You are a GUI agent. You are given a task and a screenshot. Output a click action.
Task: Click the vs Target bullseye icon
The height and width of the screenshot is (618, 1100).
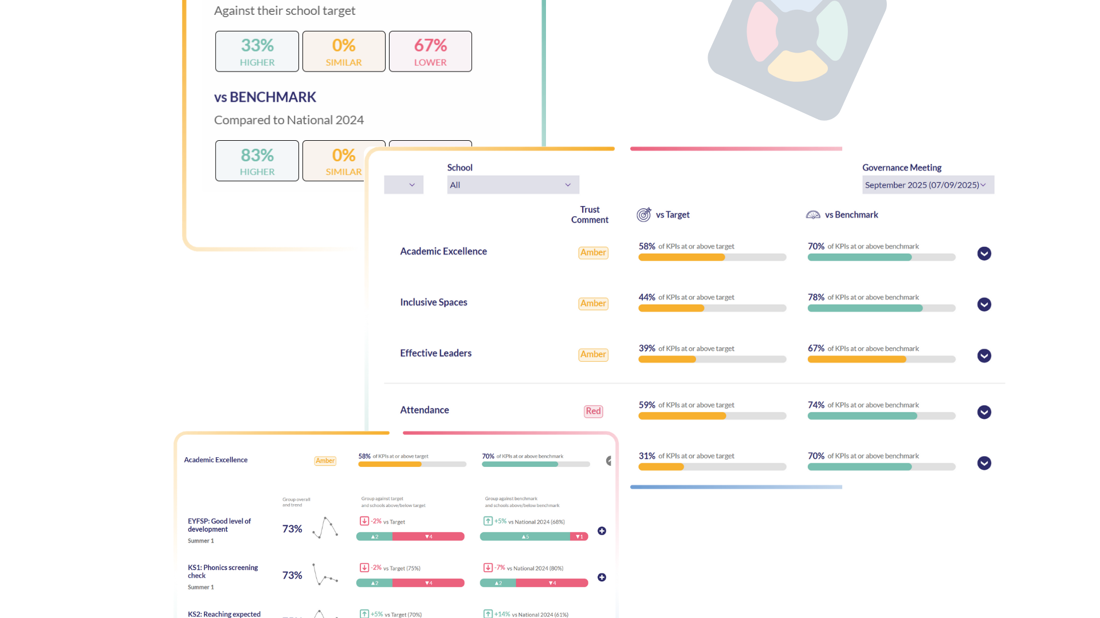pos(644,215)
